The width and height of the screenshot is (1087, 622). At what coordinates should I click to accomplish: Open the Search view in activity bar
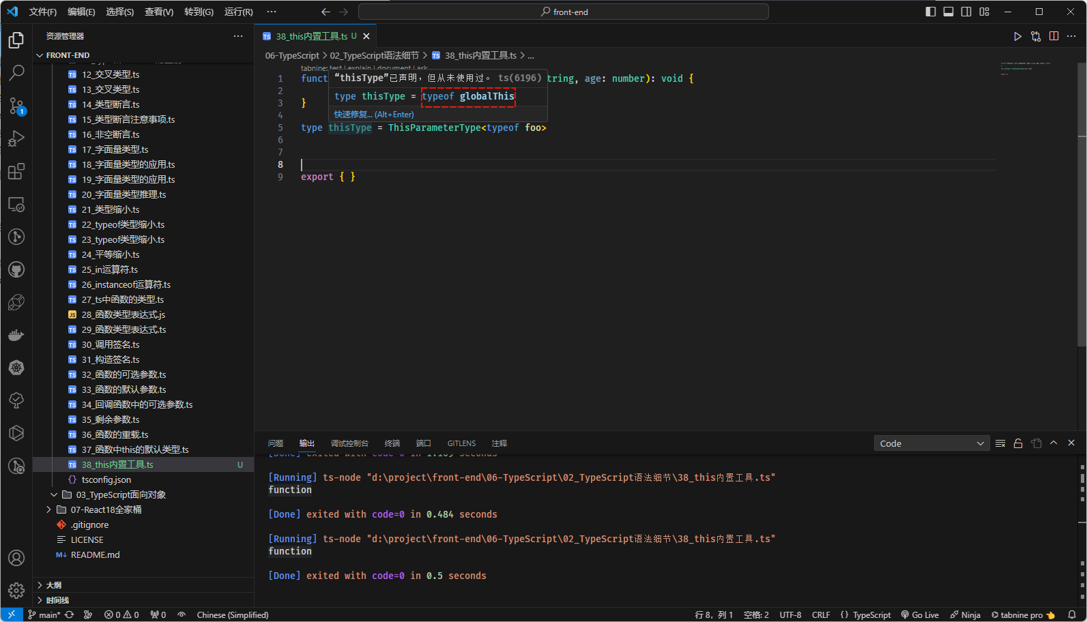click(16, 72)
